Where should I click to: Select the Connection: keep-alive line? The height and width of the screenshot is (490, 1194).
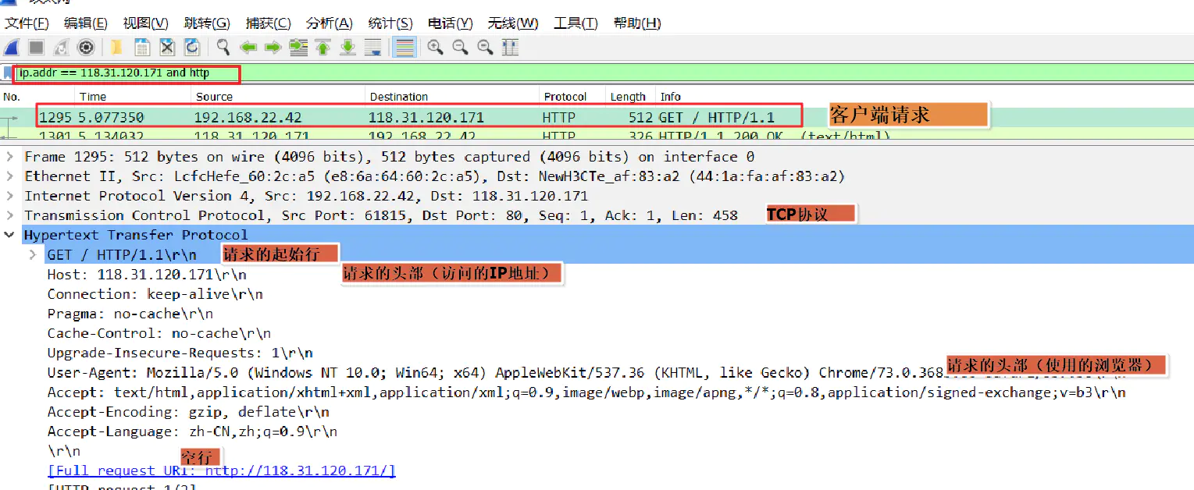click(x=155, y=294)
